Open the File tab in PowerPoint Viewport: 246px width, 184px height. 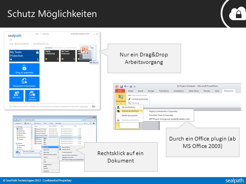[x=120, y=91]
